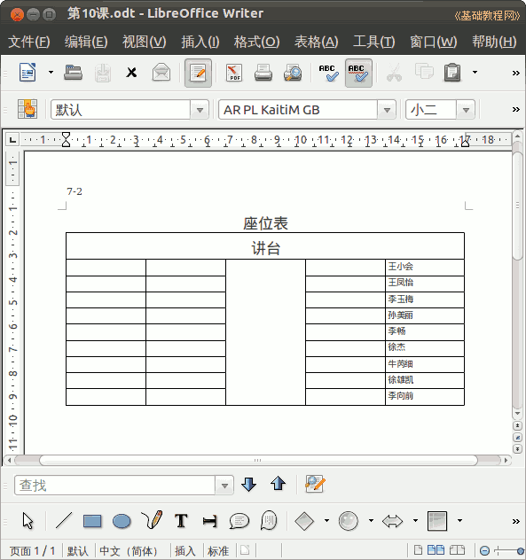Click Find Next down arrow

[x=249, y=485]
